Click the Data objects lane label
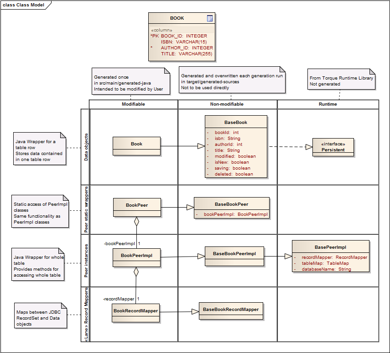390x353 pixels. (x=85, y=146)
